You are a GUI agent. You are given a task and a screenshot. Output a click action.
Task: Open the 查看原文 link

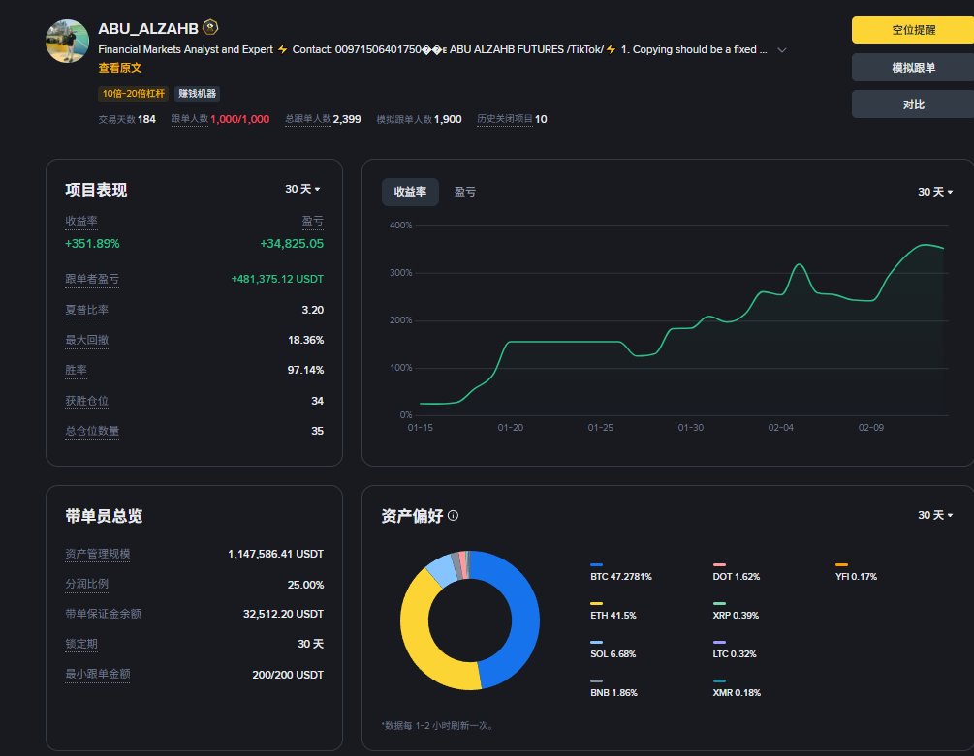120,68
